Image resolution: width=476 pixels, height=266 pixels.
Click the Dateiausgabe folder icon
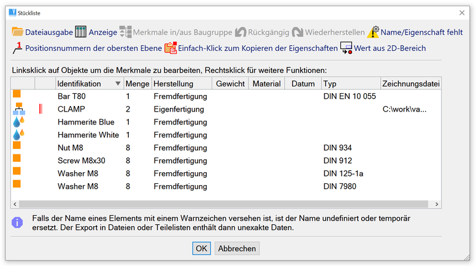pyautogui.click(x=18, y=32)
